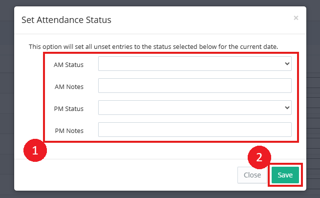Click the unset entries description text
The width and height of the screenshot is (320, 198).
(x=153, y=47)
